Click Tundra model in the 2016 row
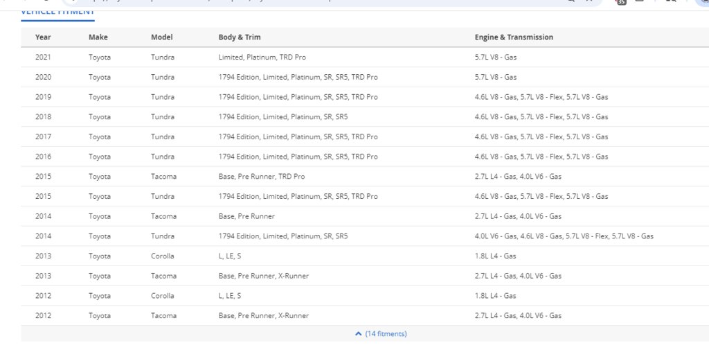The height and width of the screenshot is (352, 709). point(163,157)
